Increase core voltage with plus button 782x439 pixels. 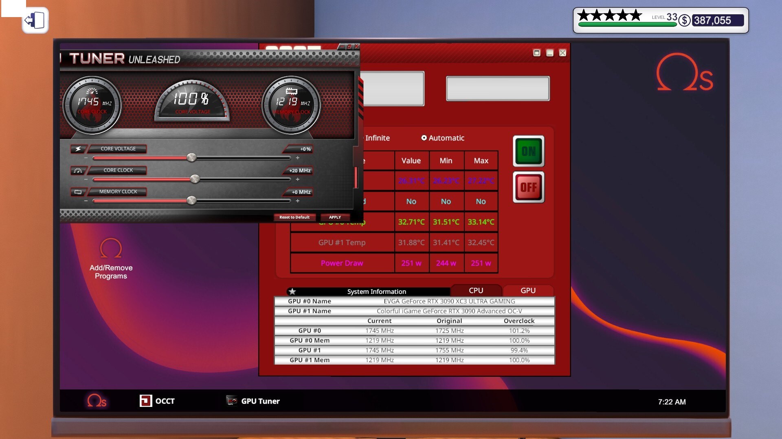tap(298, 158)
